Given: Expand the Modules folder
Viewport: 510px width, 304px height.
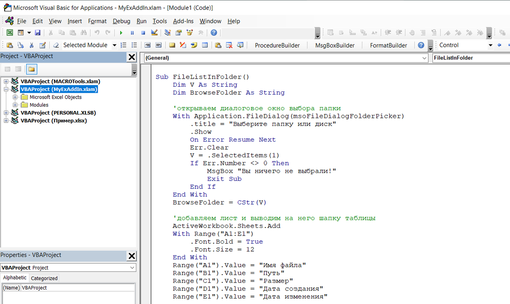Looking at the screenshot, I should (15, 105).
